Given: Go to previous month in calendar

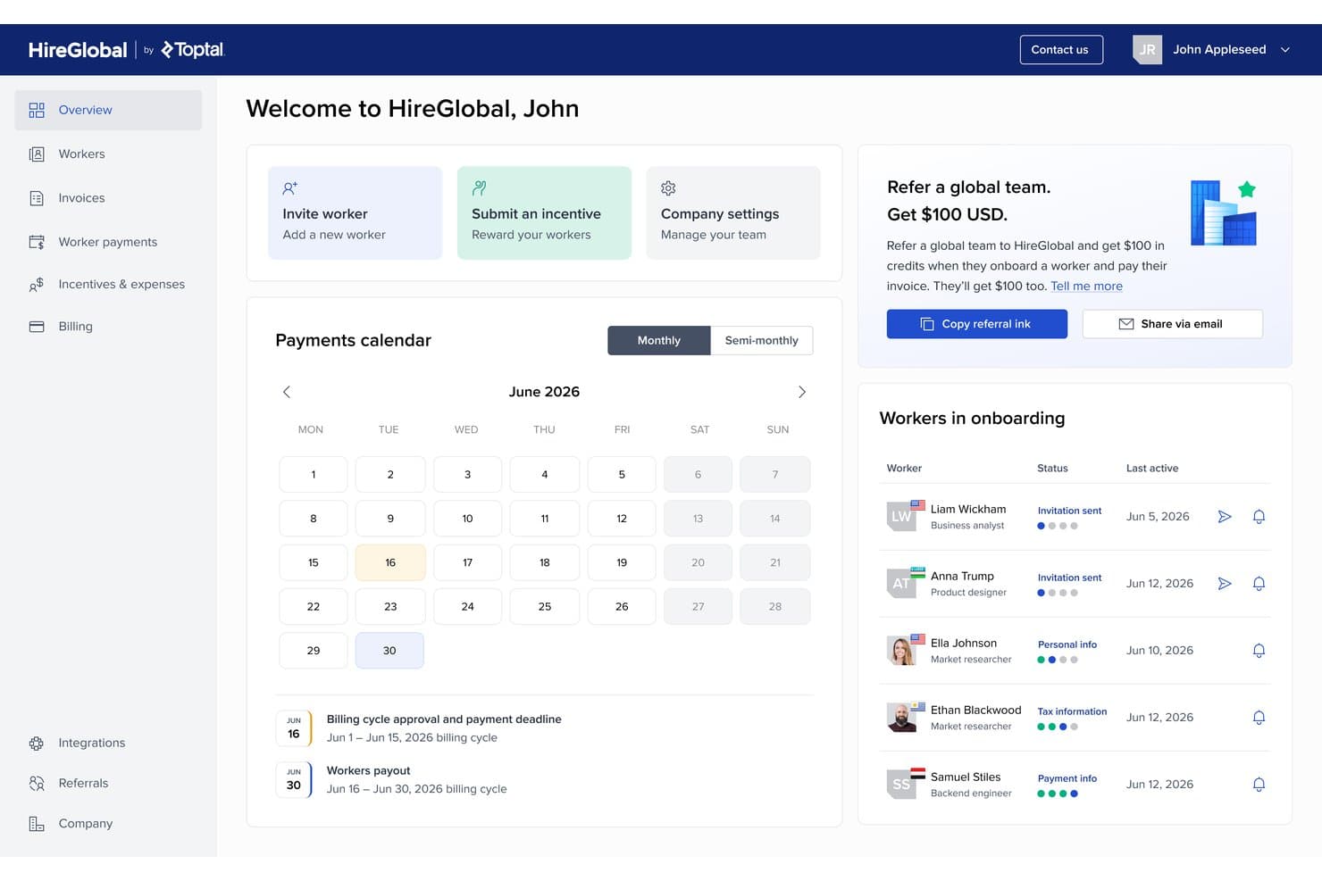Looking at the screenshot, I should 287,392.
